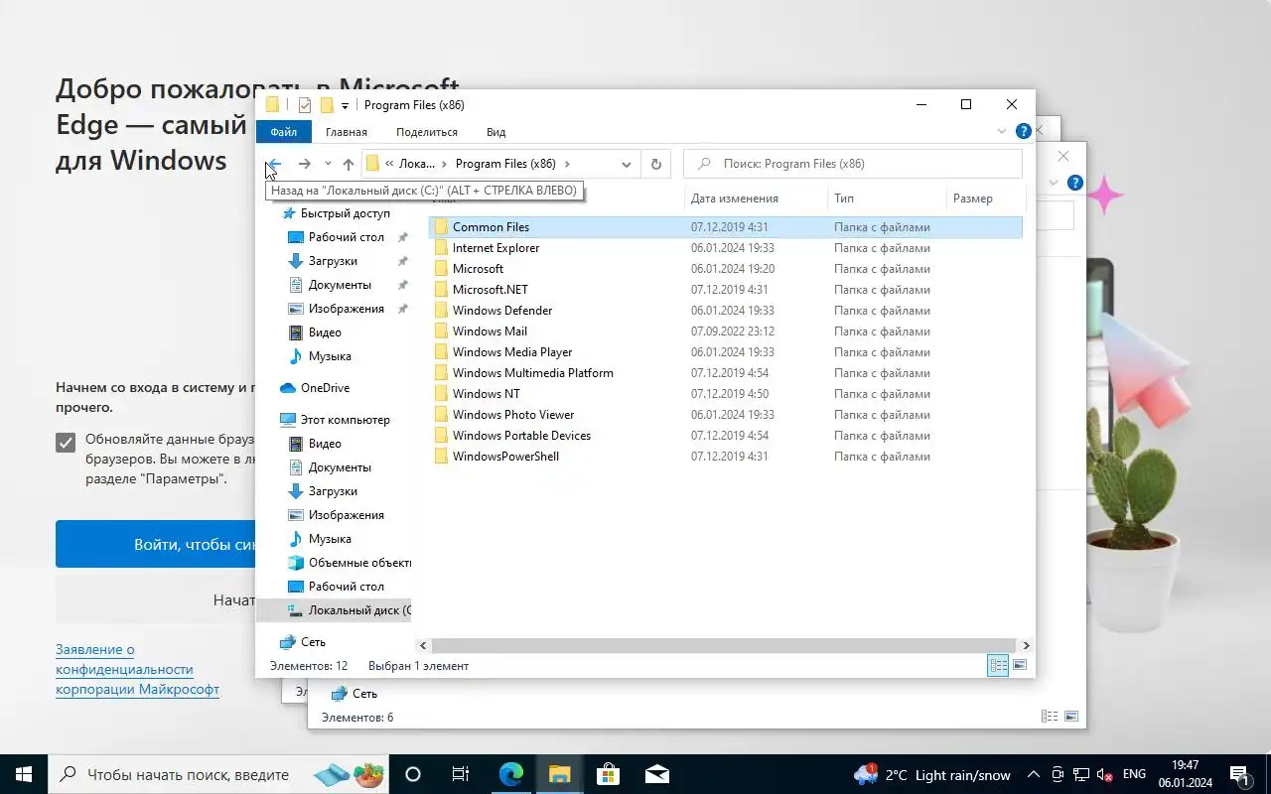Screen dimensions: 1271x794
Task: Click the chevron after Program Files (x86) breadcrumb
Action: 567,164
